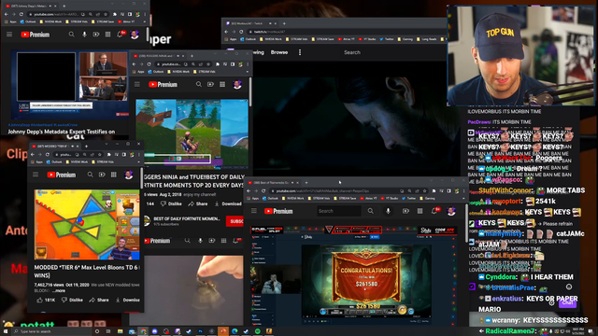Open hamburger menu in the slots YouTube window
598x336 pixels.
pyautogui.click(x=254, y=211)
